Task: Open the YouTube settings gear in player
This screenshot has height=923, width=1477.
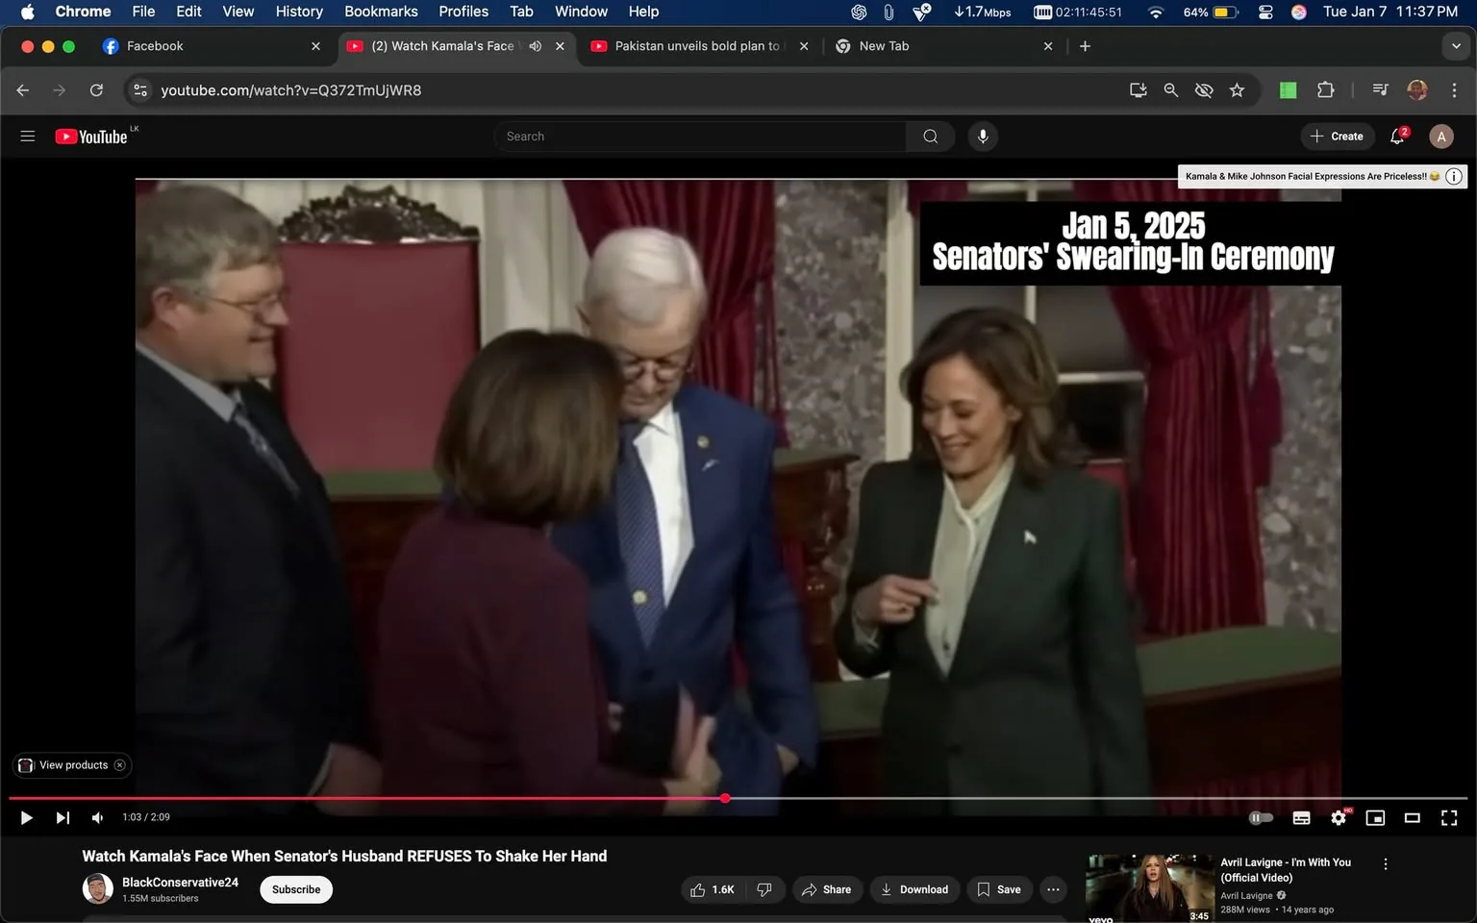Action: pos(1339,817)
